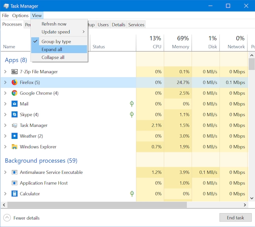Click the green leaf icon beside Skype
255x227 pixels.
pyautogui.click(x=132, y=114)
